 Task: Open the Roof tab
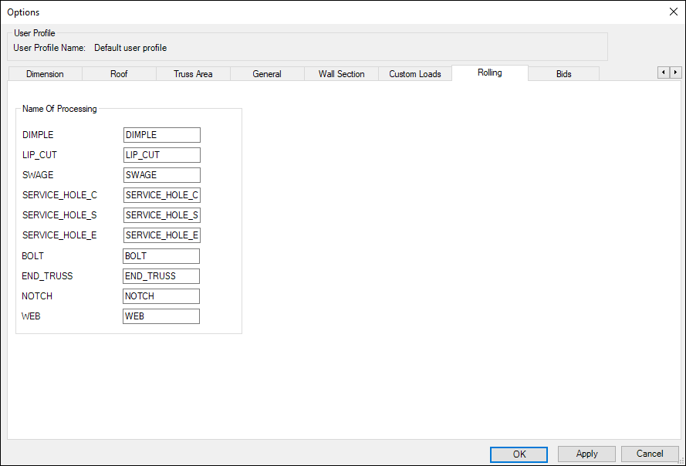point(119,74)
